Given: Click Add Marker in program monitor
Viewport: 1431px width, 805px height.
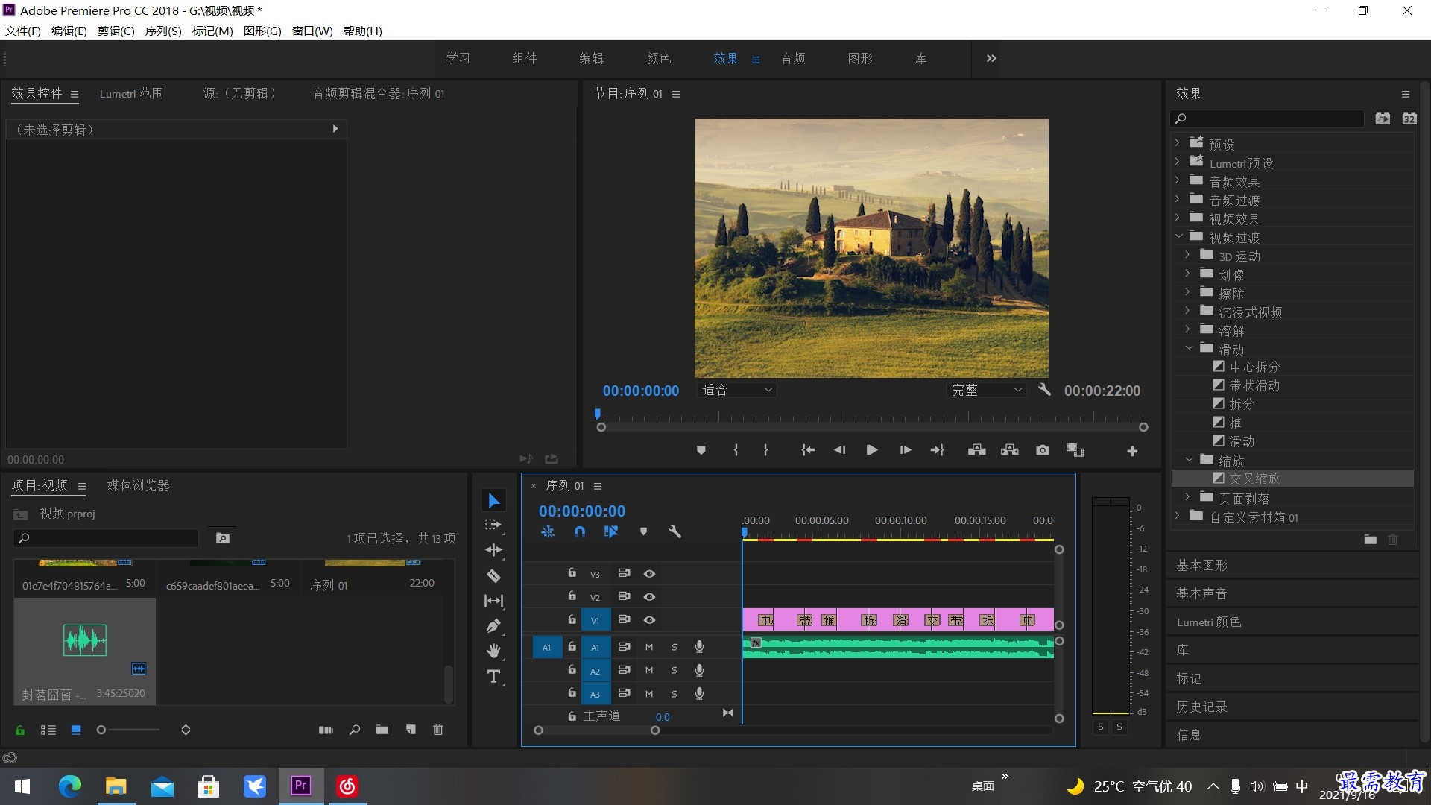Looking at the screenshot, I should coord(701,450).
